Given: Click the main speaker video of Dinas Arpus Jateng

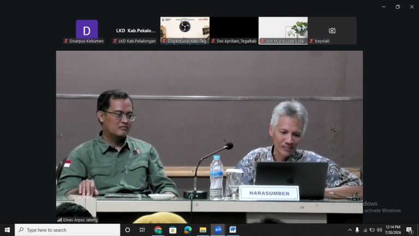Looking at the screenshot, I should [209, 137].
